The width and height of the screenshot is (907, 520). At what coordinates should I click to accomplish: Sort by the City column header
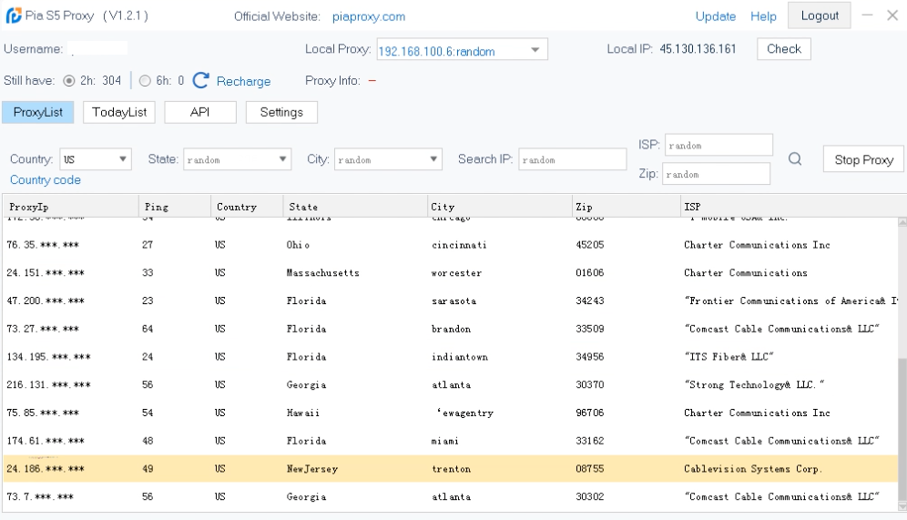coord(500,207)
